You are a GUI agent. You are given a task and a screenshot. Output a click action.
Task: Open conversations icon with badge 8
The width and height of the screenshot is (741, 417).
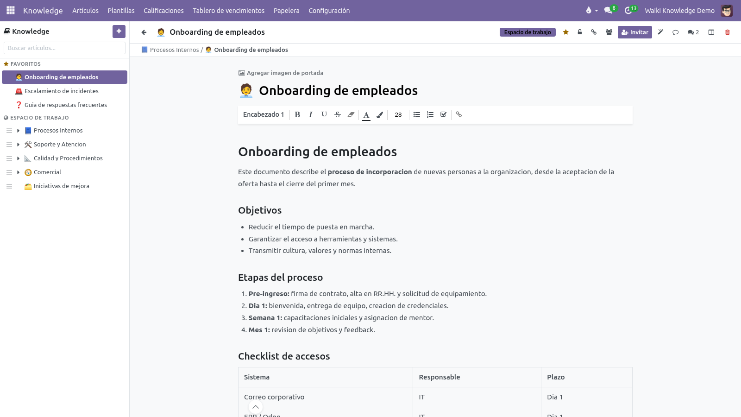(x=609, y=10)
